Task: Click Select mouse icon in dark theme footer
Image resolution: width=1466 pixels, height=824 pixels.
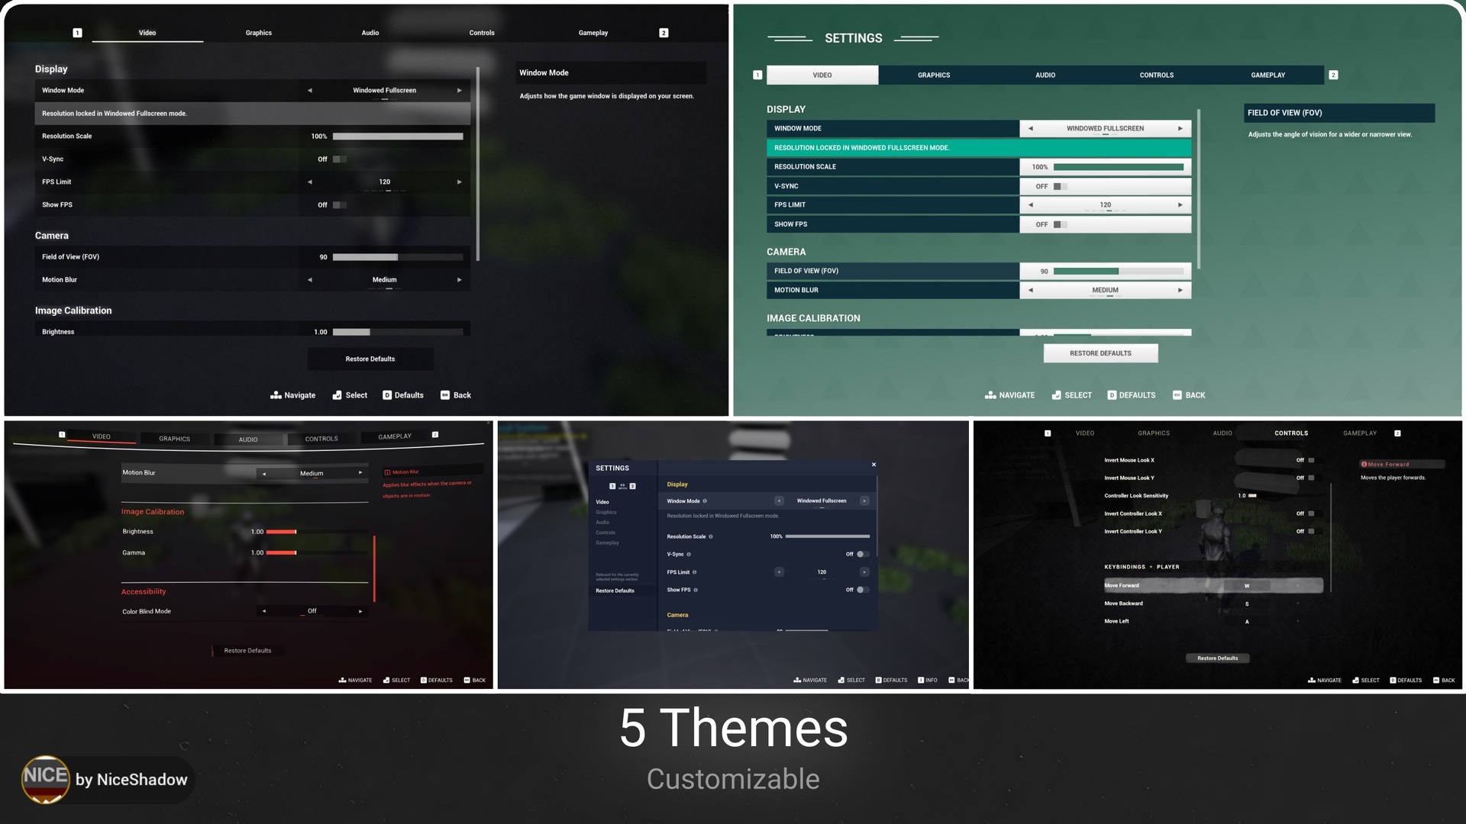Action: [x=337, y=395]
